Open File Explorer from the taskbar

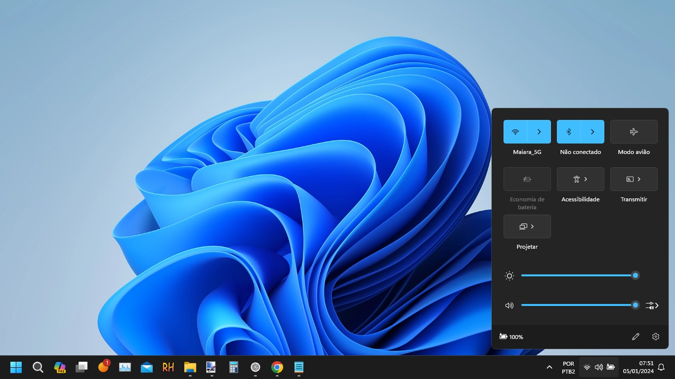point(190,367)
